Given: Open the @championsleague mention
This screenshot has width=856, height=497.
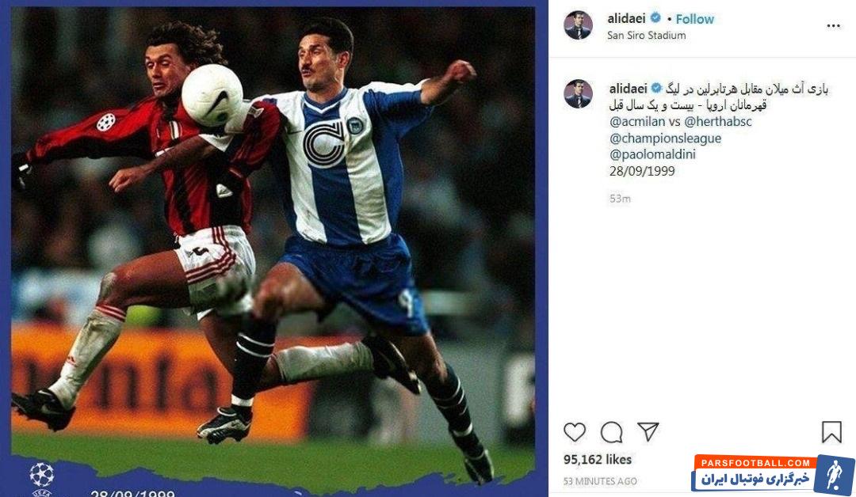Looking at the screenshot, I should (x=665, y=138).
